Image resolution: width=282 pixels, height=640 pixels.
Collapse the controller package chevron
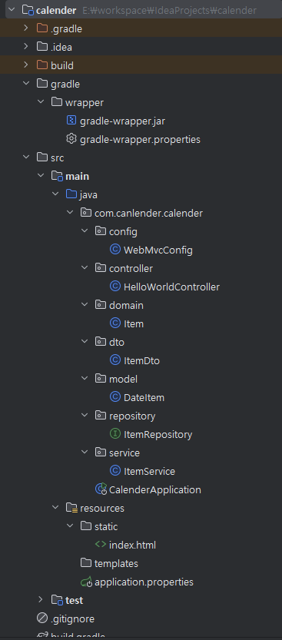(x=85, y=268)
